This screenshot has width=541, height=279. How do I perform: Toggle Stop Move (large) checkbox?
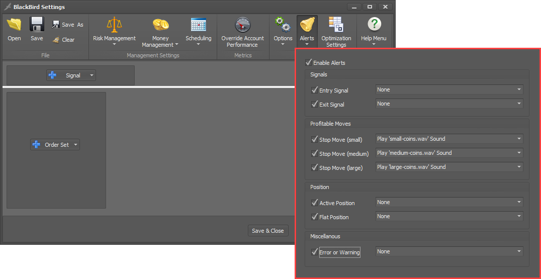pyautogui.click(x=314, y=167)
